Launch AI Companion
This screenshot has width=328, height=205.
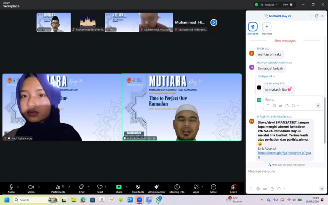tap(157, 187)
